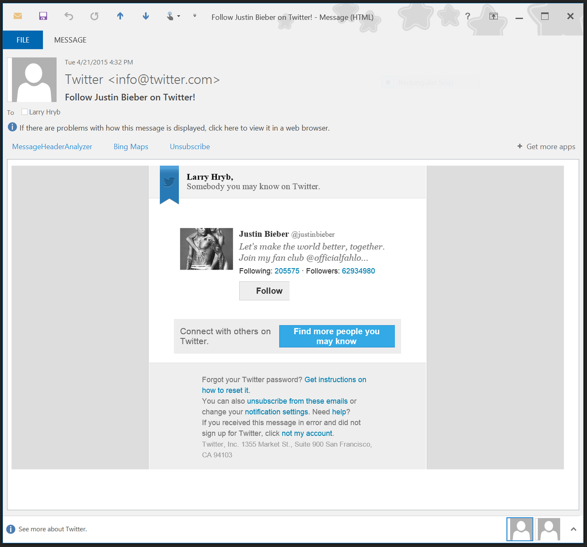This screenshot has height=547, width=587.
Task: Go to previous item with up arrow
Action: [120, 16]
